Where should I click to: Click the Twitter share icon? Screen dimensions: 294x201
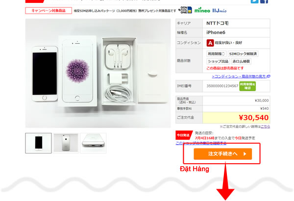tap(254, 1)
